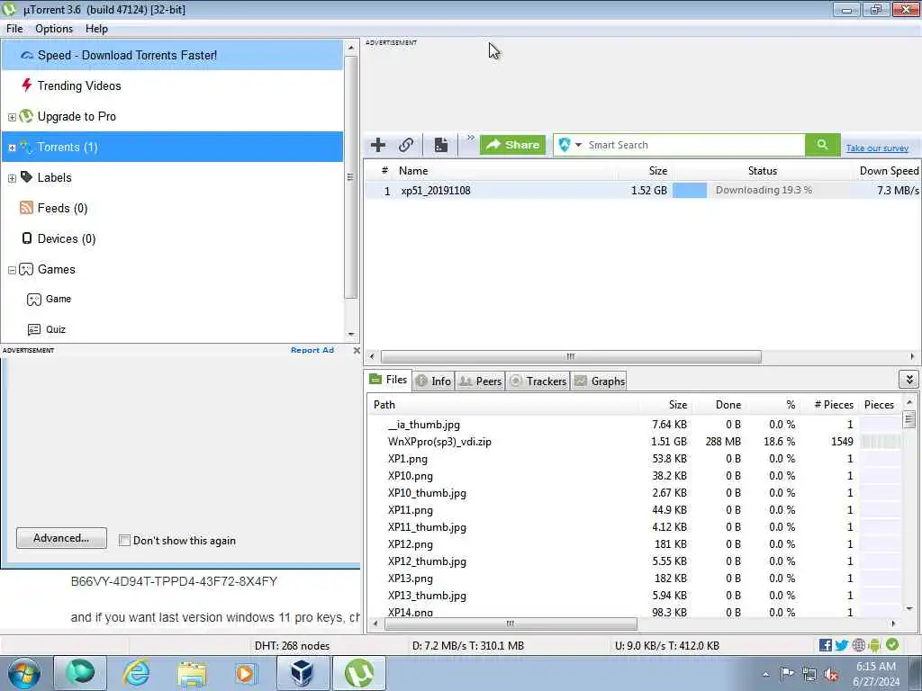The width and height of the screenshot is (922, 691).
Task: Expand the Torrents (1) node
Action: [12, 148]
